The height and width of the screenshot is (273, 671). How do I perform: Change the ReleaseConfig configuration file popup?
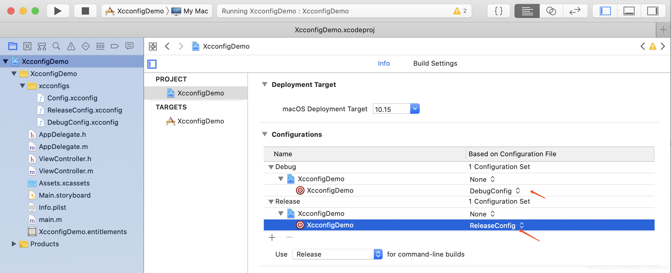(497, 226)
